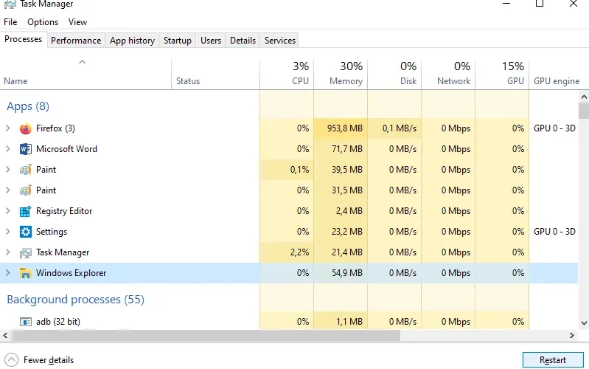Switch to the Performance tab
The height and width of the screenshot is (369, 589).
[76, 41]
